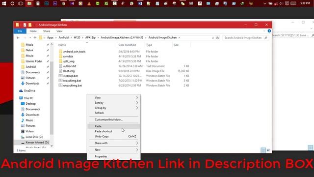Sort files by Size column header
This screenshot has width=314, height=177.
(176, 45)
